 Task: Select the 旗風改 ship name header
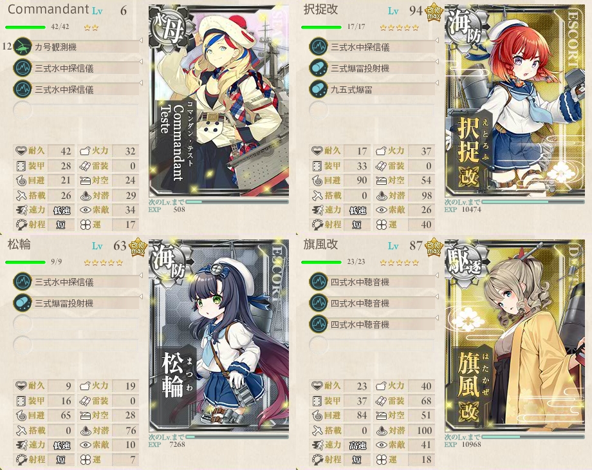click(x=320, y=245)
